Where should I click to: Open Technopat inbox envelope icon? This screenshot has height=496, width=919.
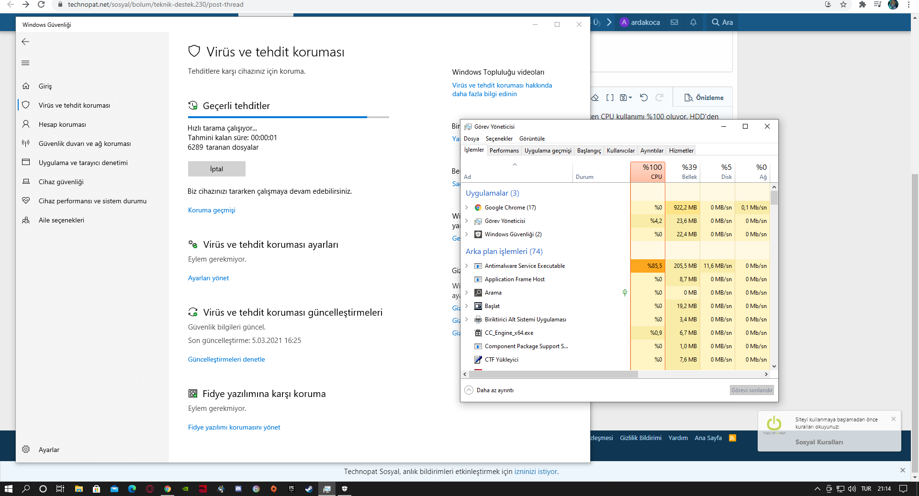(674, 22)
